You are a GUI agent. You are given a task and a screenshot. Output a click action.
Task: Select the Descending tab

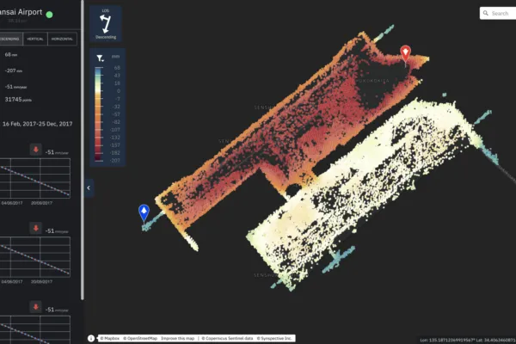9,39
